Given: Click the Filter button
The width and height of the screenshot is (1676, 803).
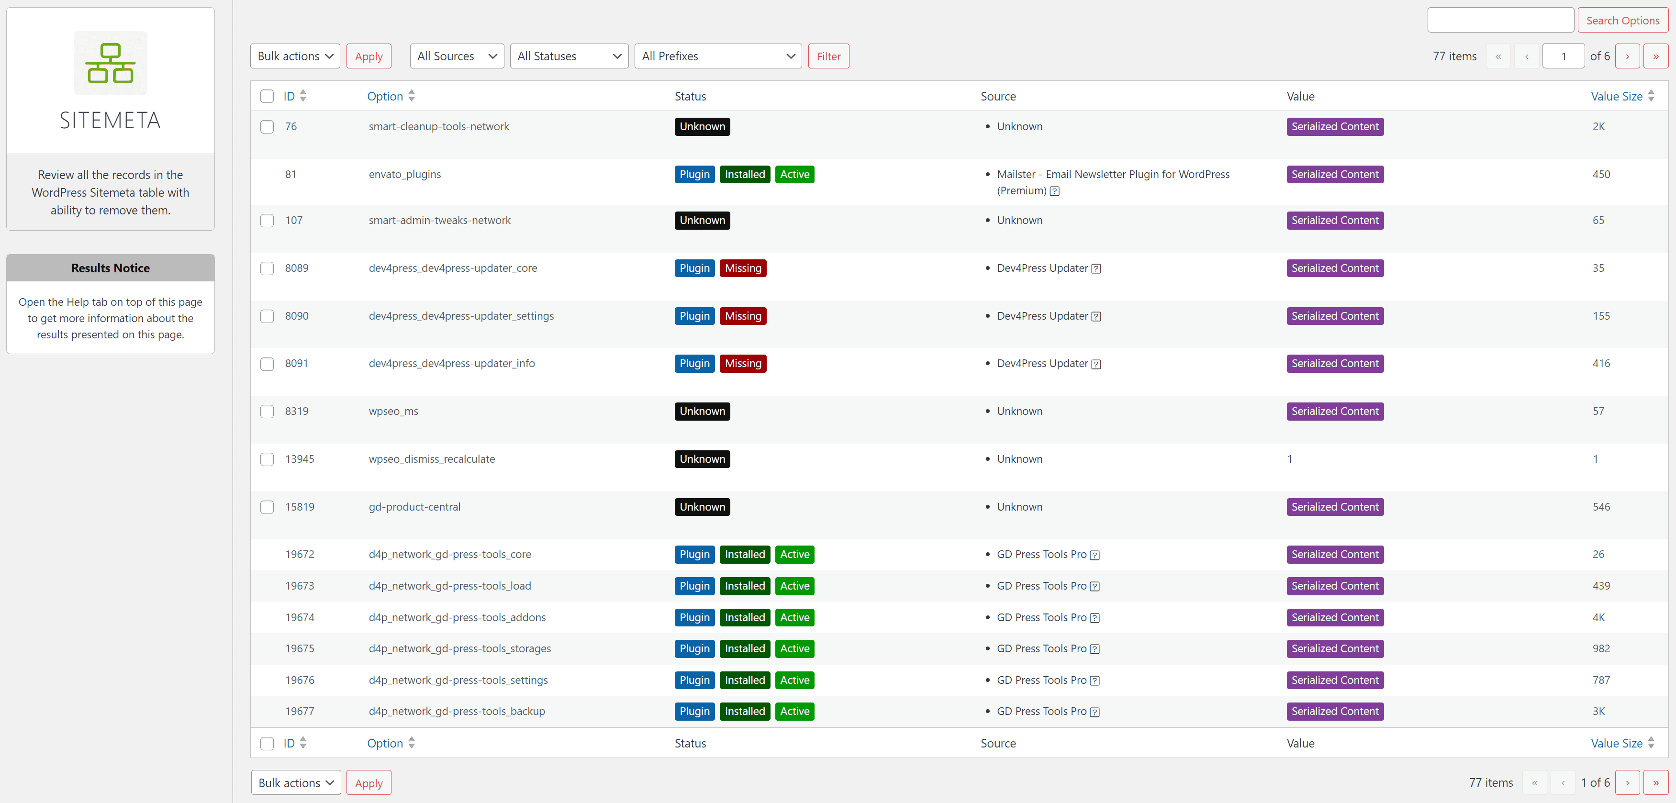Looking at the screenshot, I should 828,56.
